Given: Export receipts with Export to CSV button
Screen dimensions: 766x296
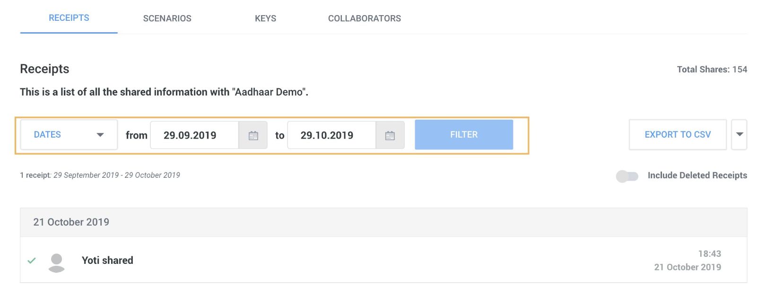Looking at the screenshot, I should click(x=678, y=135).
